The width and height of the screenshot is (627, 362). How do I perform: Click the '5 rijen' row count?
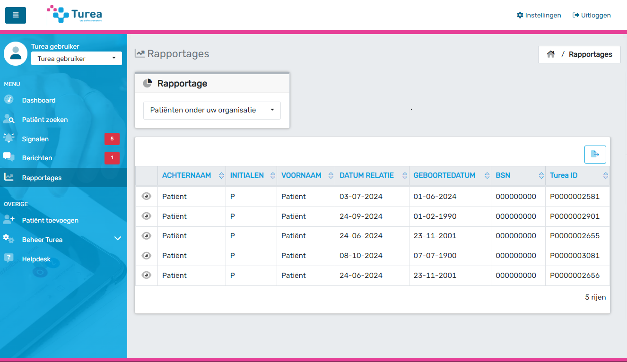(x=595, y=297)
